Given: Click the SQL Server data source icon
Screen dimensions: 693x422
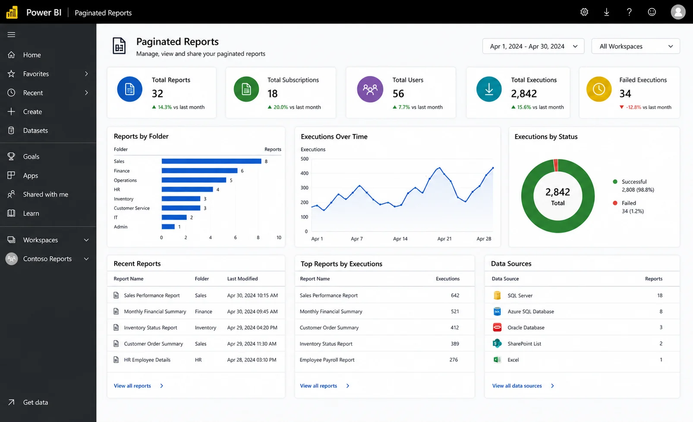Looking at the screenshot, I should [497, 295].
